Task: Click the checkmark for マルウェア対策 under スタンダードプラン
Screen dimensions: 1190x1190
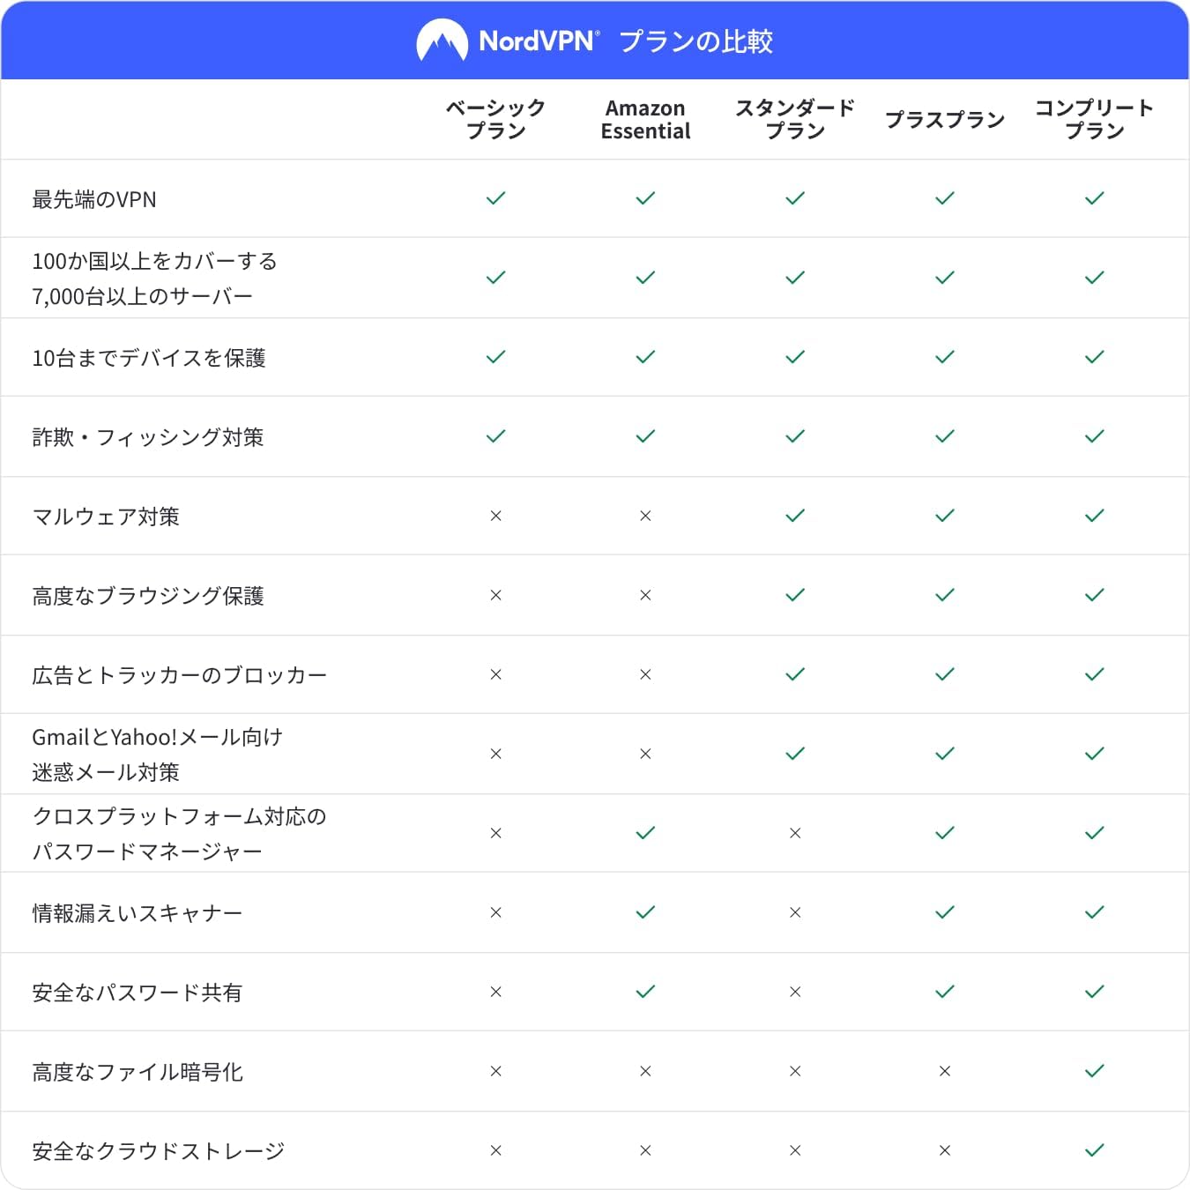Action: click(x=795, y=516)
